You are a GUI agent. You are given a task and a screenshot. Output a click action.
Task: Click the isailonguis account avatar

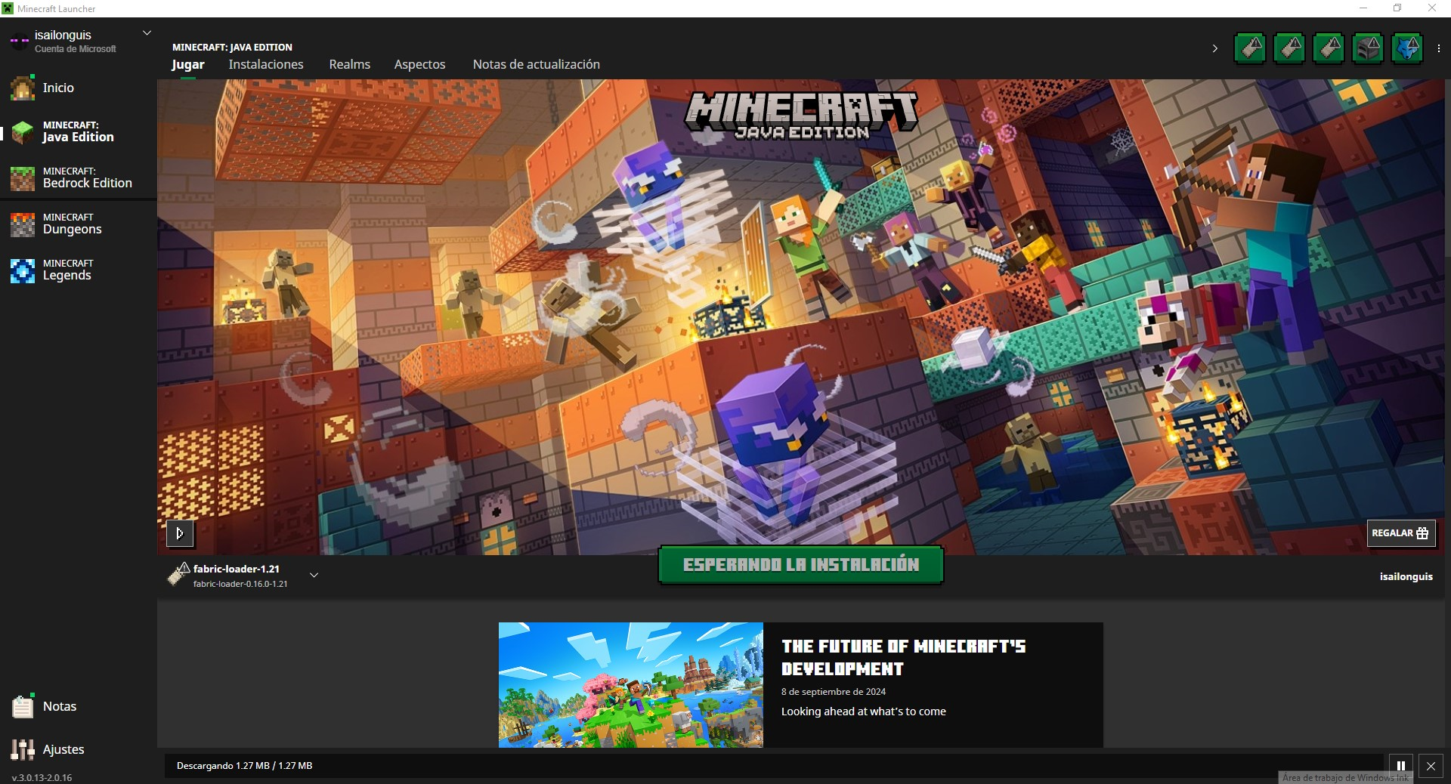point(19,41)
